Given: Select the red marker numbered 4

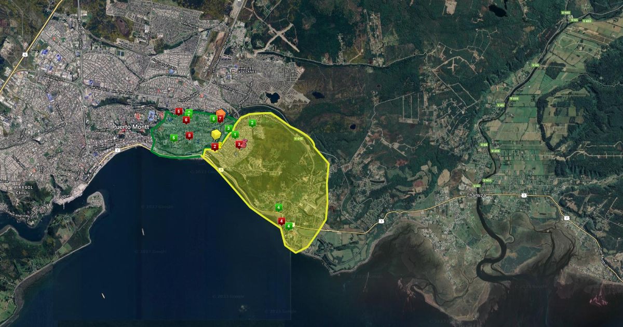Looking at the screenshot, I should coord(281,221).
